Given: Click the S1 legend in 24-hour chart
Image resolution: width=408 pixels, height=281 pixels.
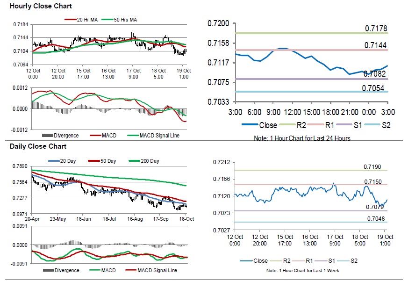Looking at the screenshot, I should [x=349, y=125].
